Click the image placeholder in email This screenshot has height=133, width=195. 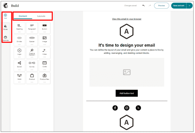click(x=127, y=72)
